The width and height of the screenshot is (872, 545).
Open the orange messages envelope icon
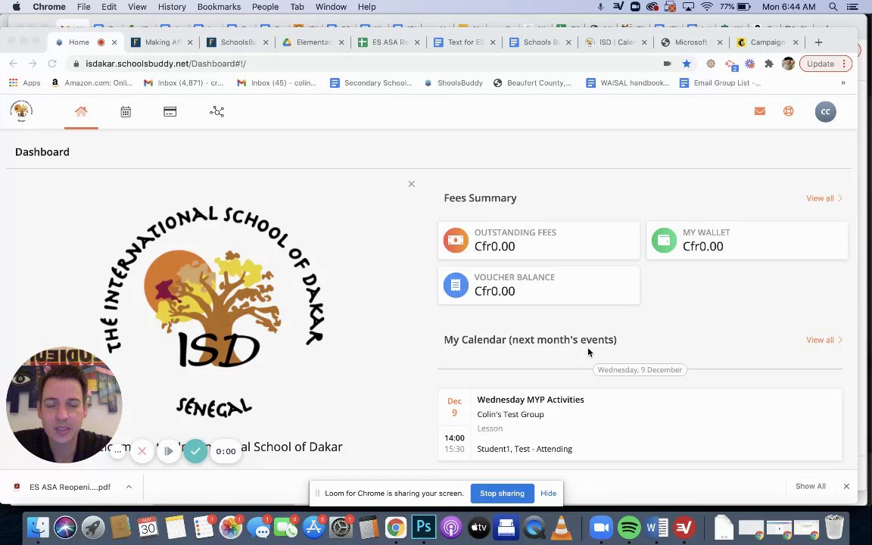pos(760,111)
